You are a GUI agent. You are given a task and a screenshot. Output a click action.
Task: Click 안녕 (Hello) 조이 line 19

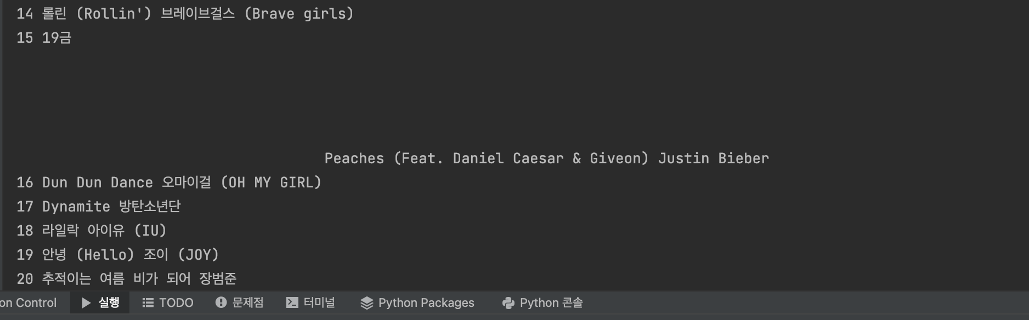coord(131,255)
